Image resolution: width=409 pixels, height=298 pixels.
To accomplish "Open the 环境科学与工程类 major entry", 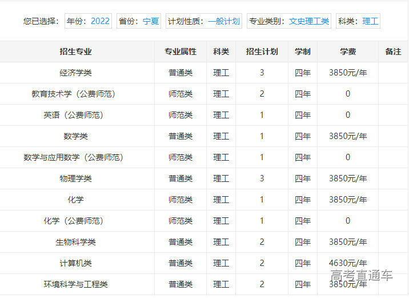I will 75,284.
